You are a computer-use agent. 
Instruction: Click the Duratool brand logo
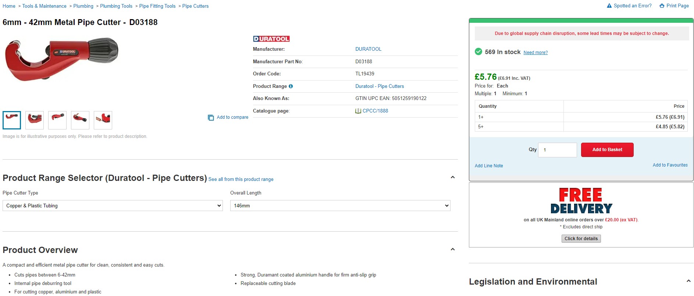pyautogui.click(x=271, y=39)
